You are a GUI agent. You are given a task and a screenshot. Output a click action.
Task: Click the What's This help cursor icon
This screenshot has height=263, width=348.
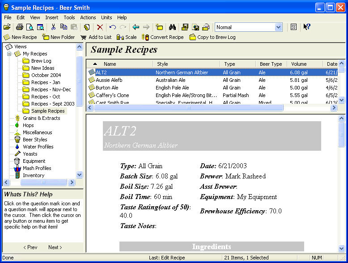pos(307,27)
